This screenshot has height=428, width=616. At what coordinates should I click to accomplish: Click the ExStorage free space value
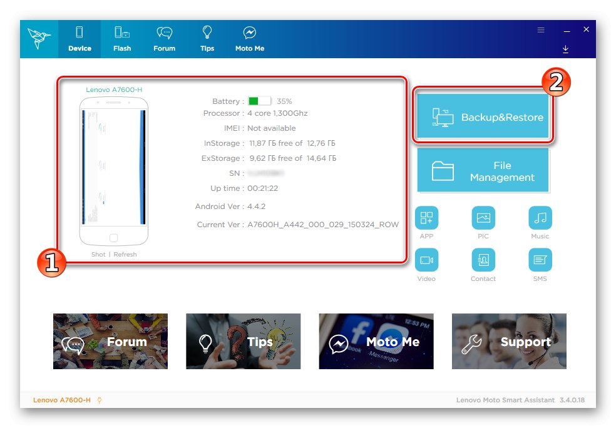[x=293, y=158]
